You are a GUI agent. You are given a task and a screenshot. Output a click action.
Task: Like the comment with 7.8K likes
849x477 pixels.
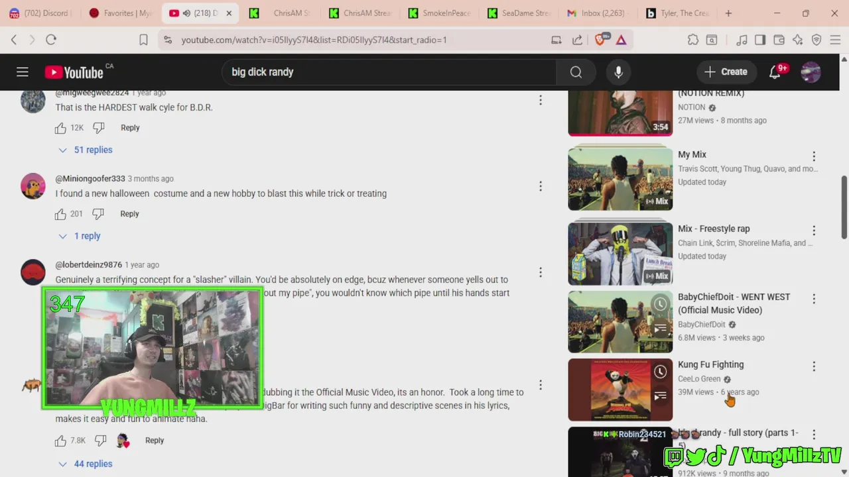pos(60,441)
